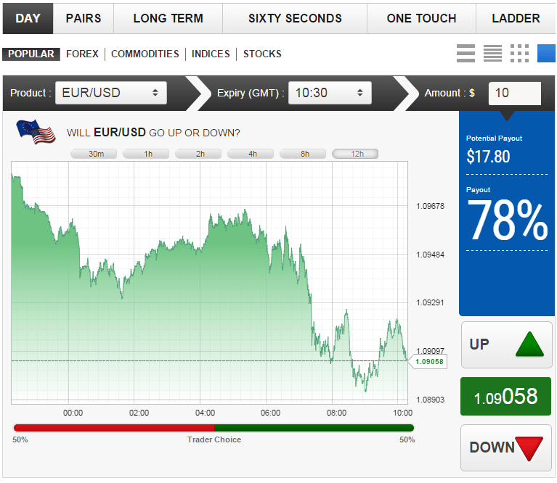Select the COMMODITIES asset category

coord(145,54)
